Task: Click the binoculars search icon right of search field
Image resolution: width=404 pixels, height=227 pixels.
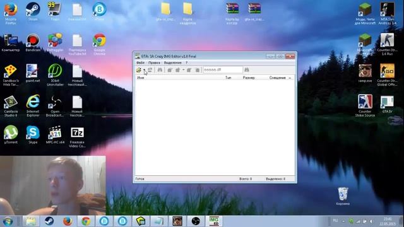Action: click(x=247, y=70)
